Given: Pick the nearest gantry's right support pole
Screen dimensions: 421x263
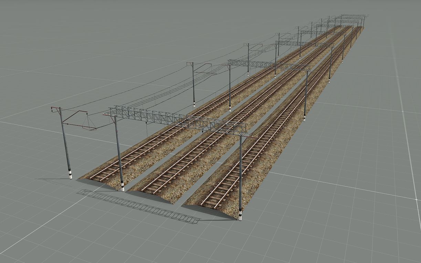Looking at the screenshot, I should 240,178.
